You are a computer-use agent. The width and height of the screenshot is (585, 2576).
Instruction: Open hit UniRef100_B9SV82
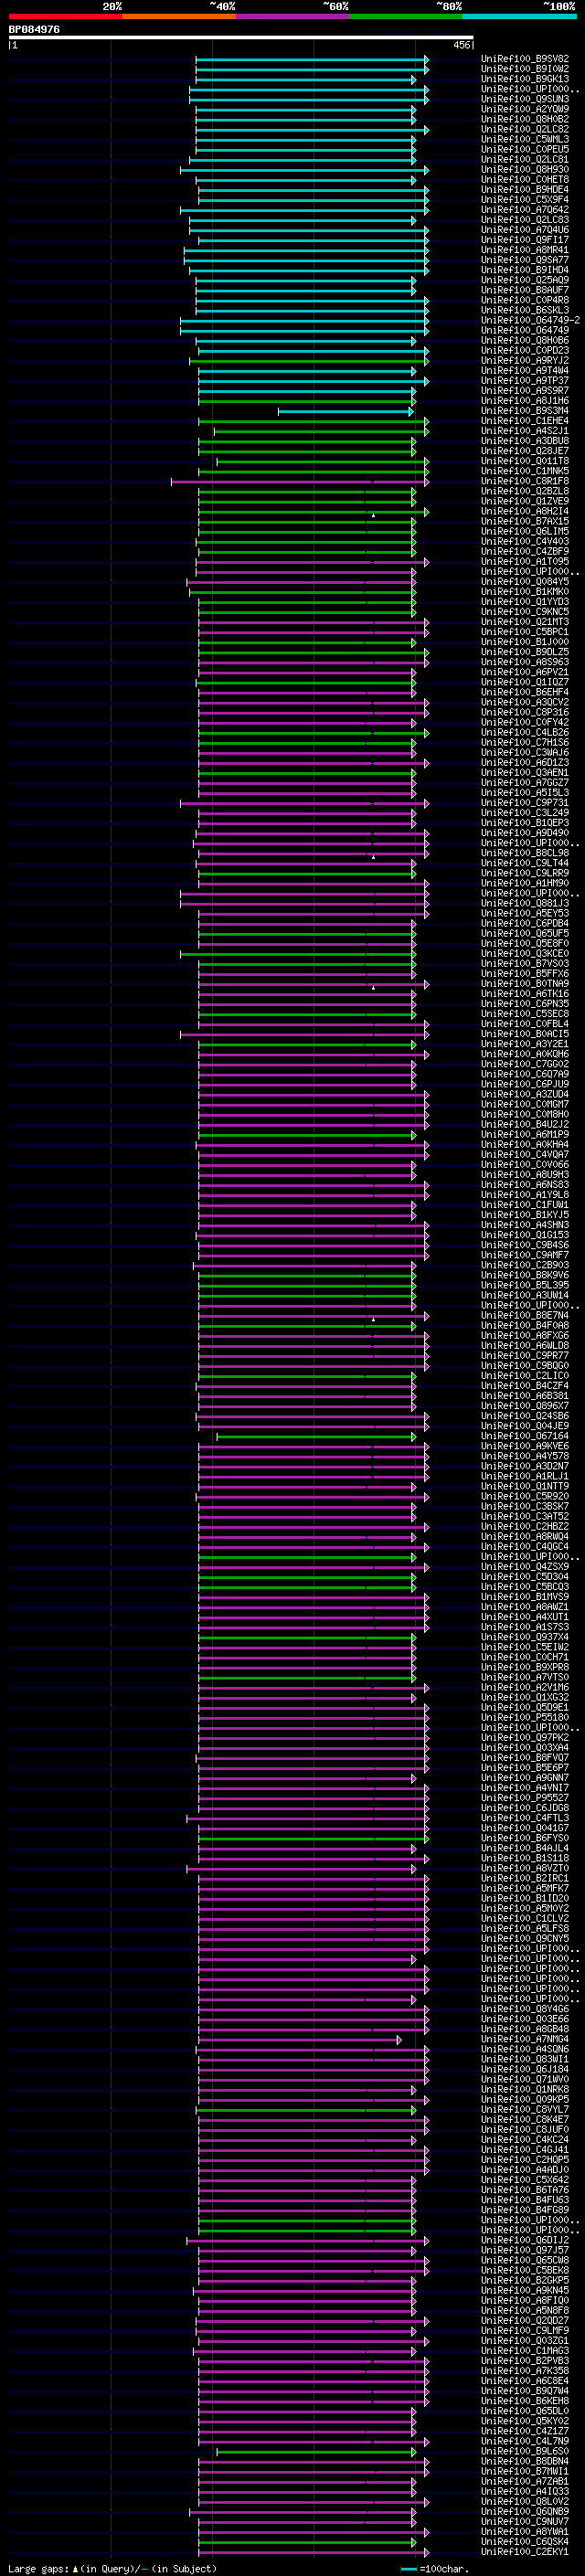click(525, 59)
